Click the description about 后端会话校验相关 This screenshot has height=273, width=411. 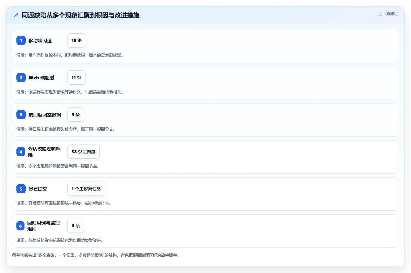tap(70, 92)
